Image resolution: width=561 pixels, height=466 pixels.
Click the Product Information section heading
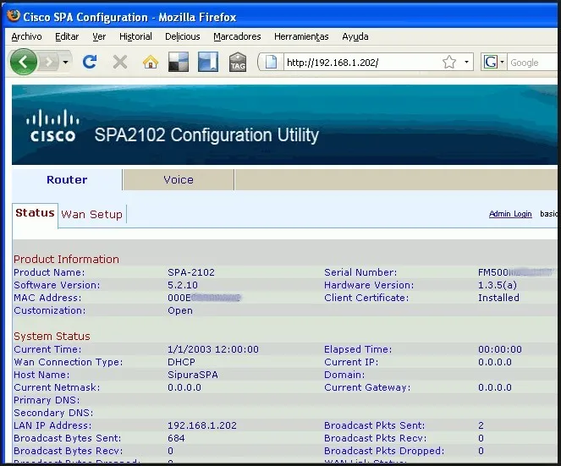coord(66,260)
